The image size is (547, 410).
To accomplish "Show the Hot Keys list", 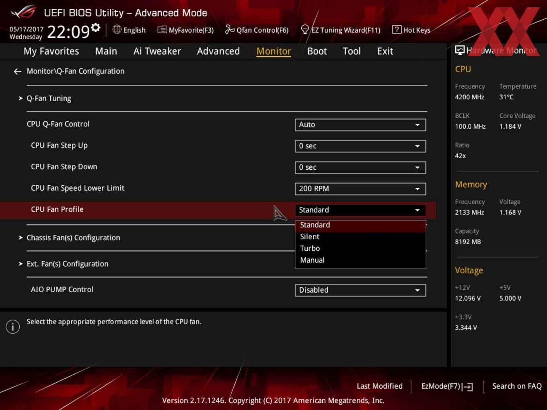I will click(x=411, y=30).
